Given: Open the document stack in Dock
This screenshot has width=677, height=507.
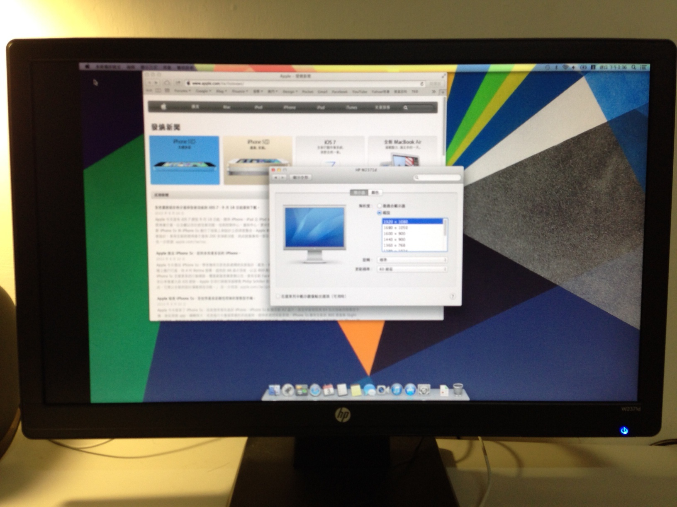Looking at the screenshot, I should [x=444, y=391].
